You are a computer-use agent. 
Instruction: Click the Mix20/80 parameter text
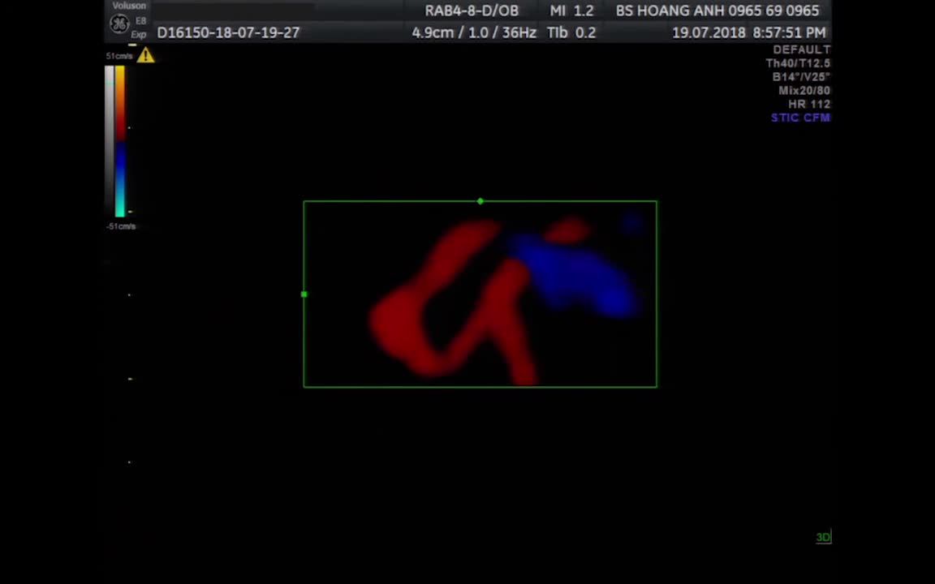click(x=804, y=90)
